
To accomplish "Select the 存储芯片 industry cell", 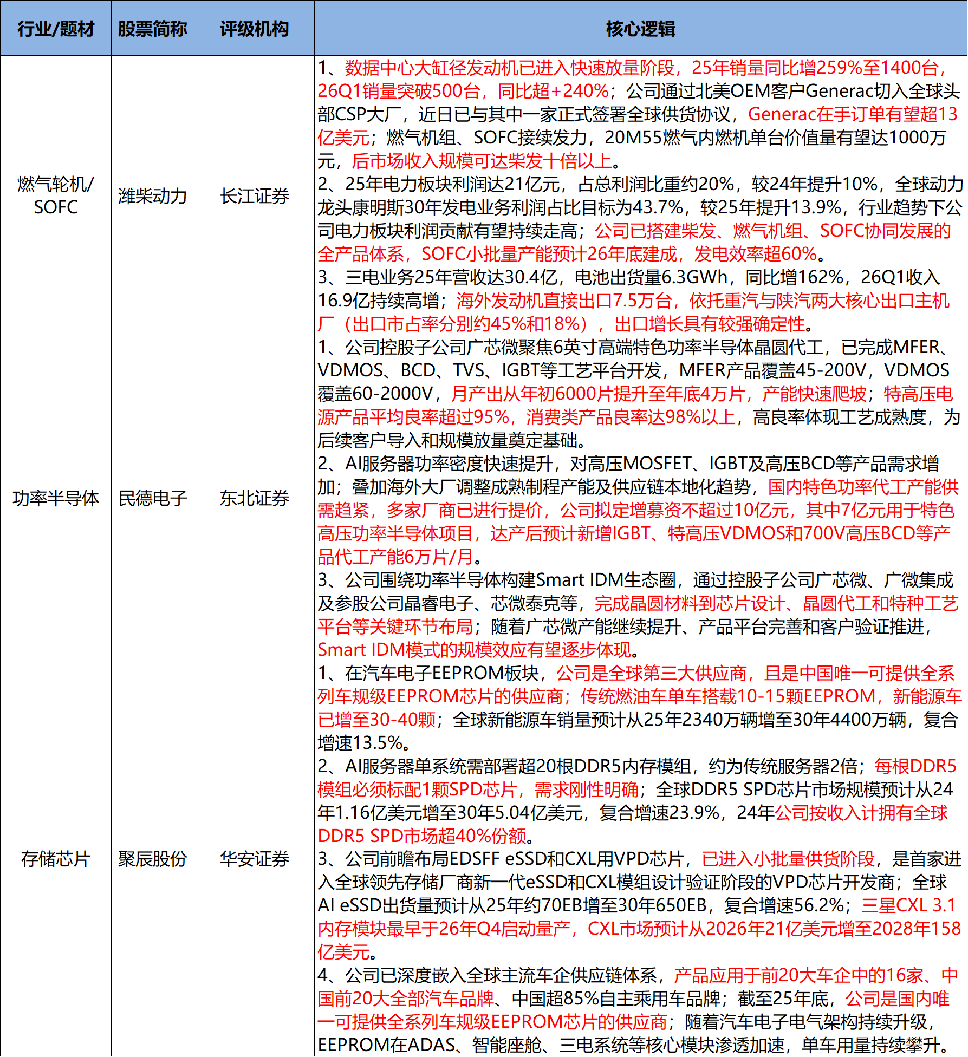I will coord(56,859).
